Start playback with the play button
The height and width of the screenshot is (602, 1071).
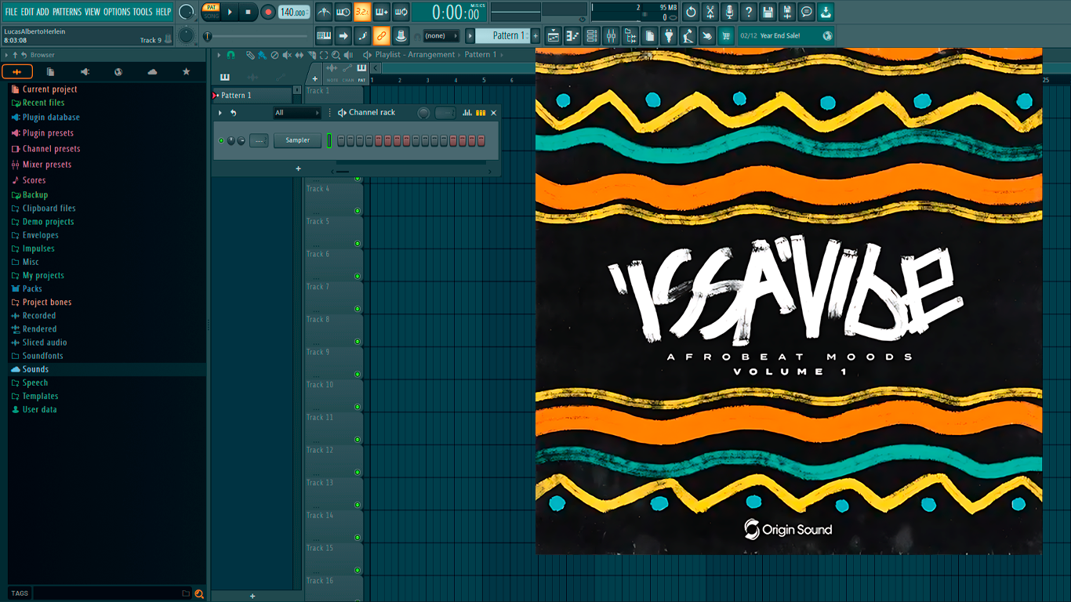pyautogui.click(x=230, y=12)
